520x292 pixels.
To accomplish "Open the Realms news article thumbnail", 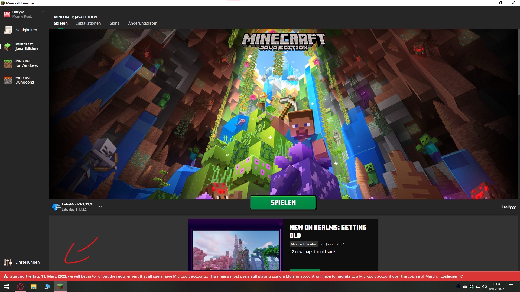I will coord(236,245).
